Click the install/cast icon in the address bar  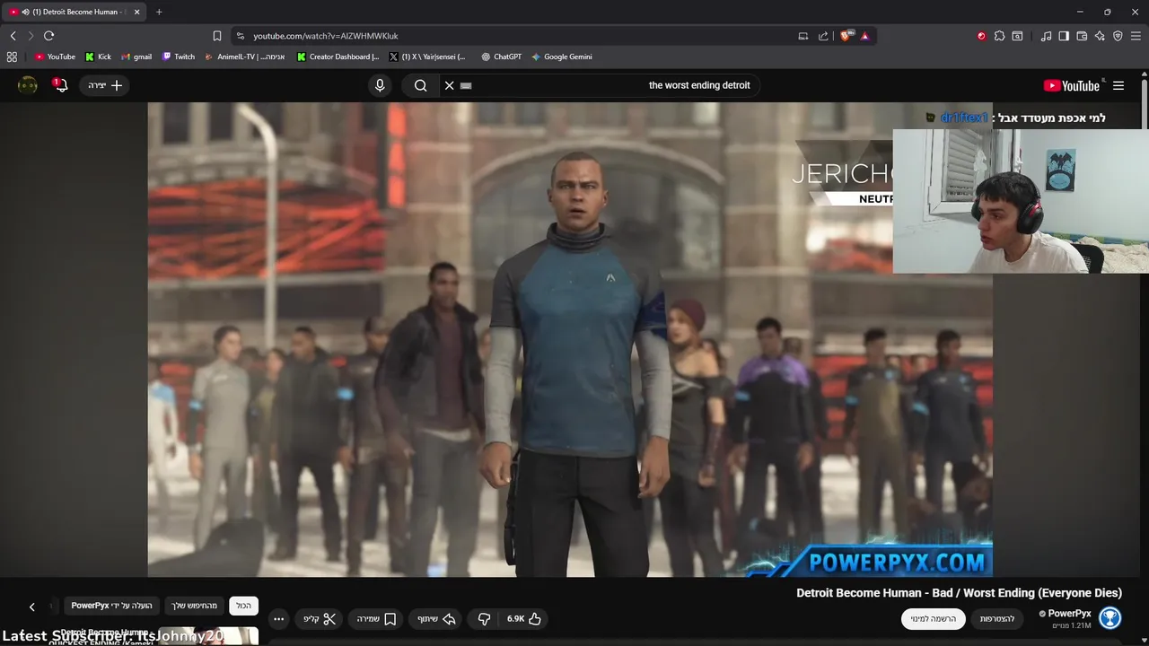803,36
